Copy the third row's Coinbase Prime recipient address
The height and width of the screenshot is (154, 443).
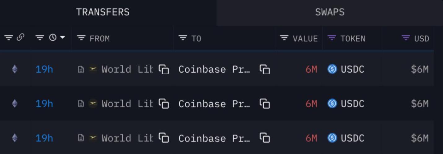click(265, 138)
